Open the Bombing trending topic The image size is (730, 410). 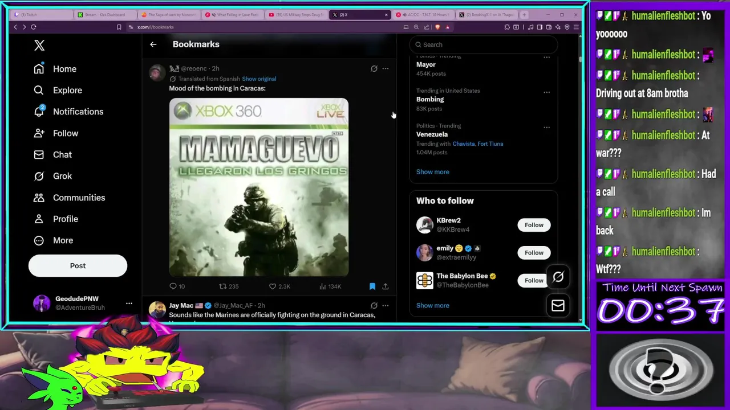430,100
